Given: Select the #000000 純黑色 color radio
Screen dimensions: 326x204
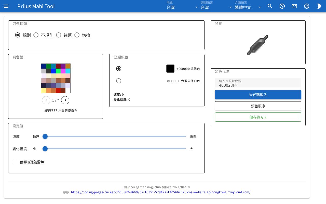Looking at the screenshot, I should (119, 69).
